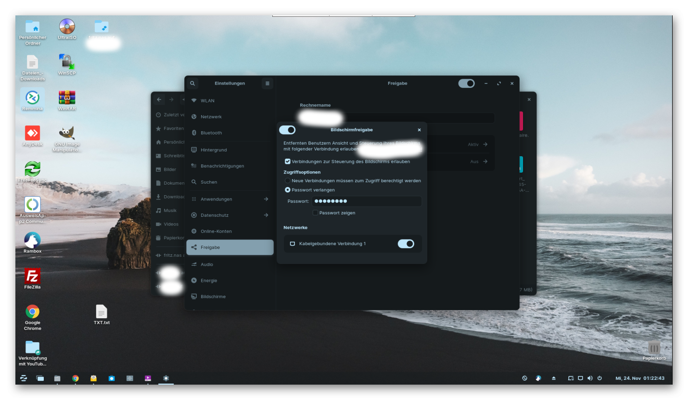Click the Bluetooth icon in sidebar

point(194,133)
